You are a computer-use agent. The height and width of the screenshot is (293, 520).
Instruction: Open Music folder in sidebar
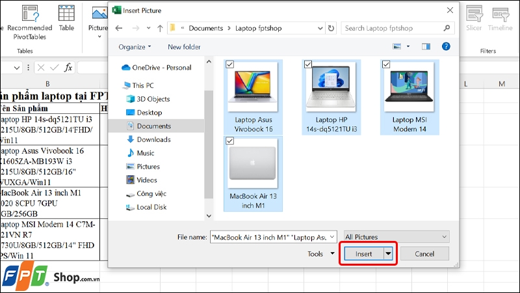[140, 153]
